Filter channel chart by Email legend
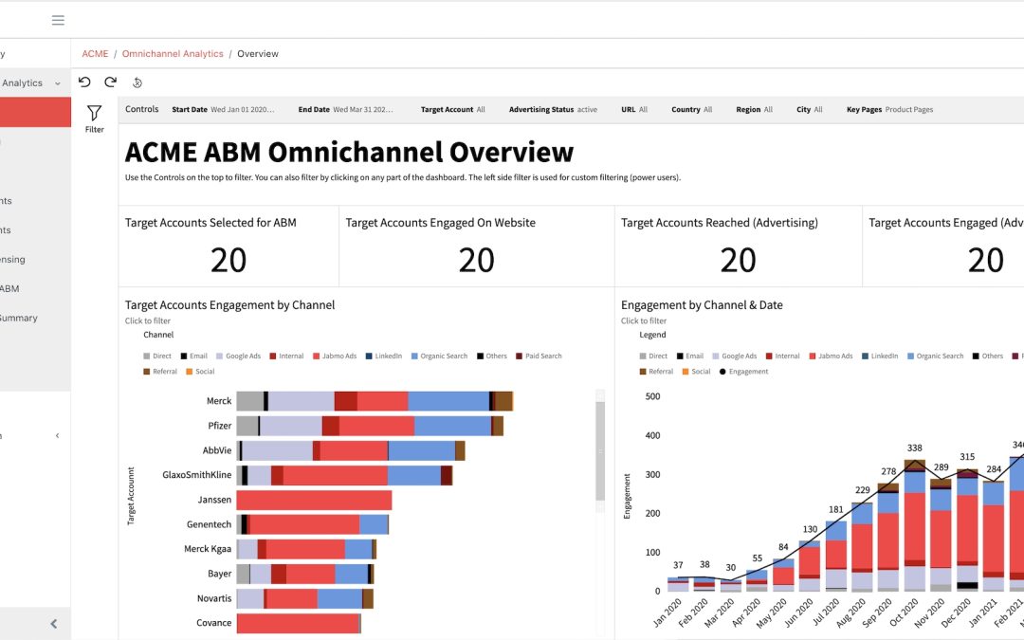Viewport: 1024px width, 640px height. pyautogui.click(x=194, y=356)
